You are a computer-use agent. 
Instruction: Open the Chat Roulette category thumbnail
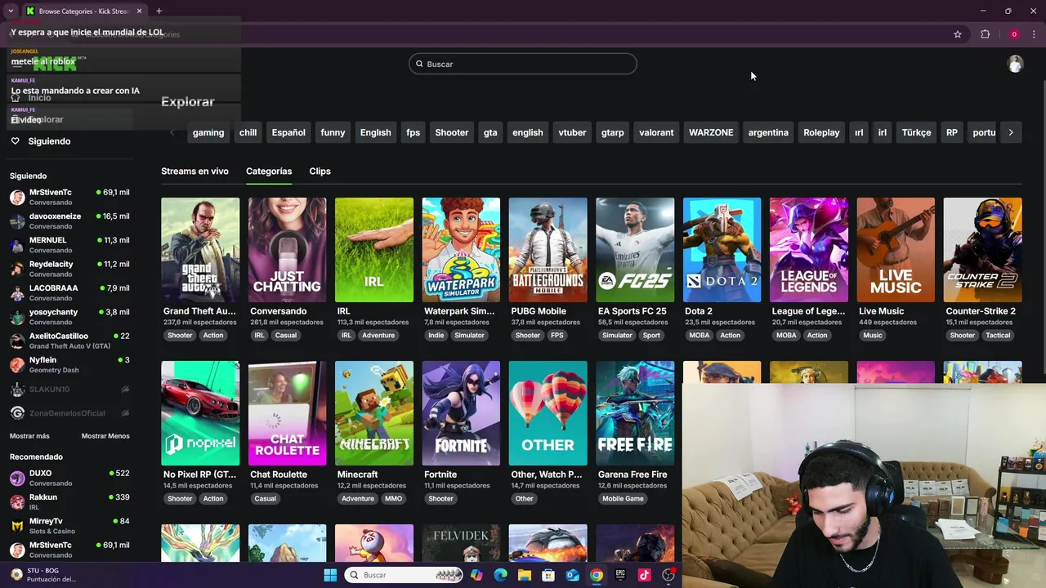pyautogui.click(x=287, y=413)
